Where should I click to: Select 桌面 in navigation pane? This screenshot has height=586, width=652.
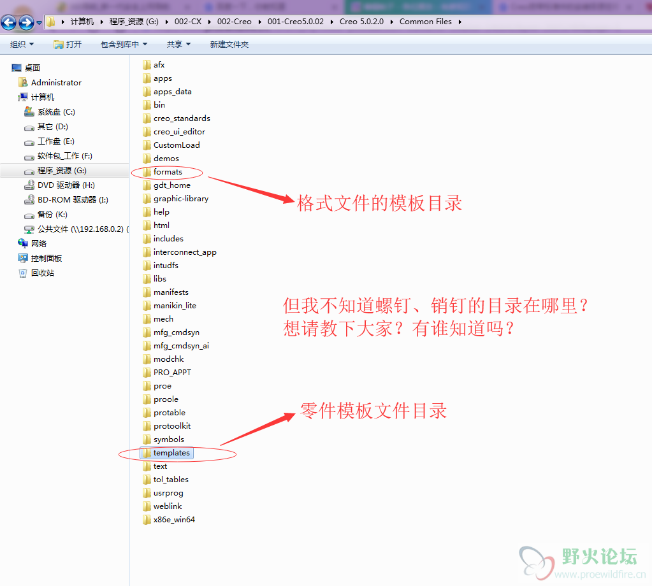coord(32,68)
